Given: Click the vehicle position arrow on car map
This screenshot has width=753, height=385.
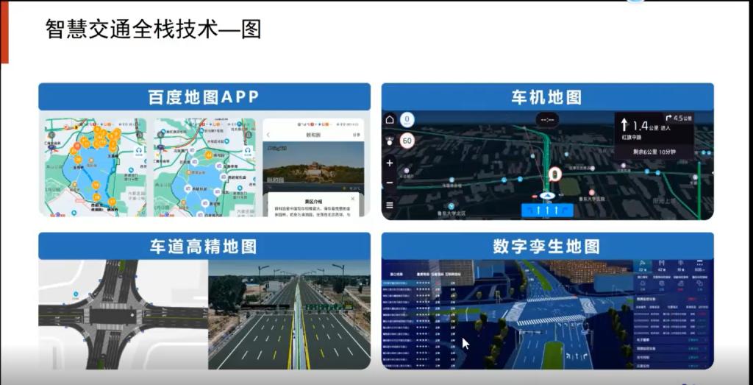Looking at the screenshot, I should tap(546, 196).
